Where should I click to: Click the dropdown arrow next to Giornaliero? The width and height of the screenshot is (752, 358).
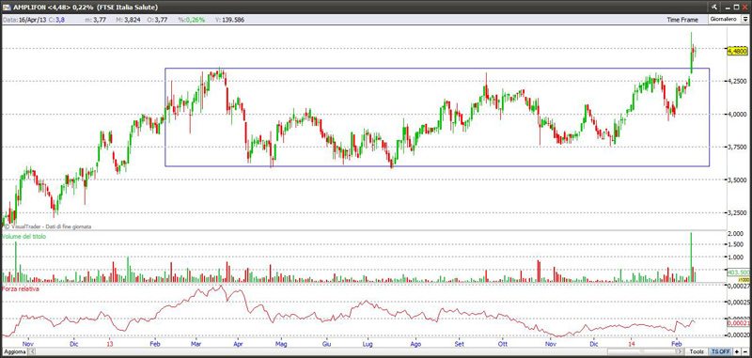coord(744,19)
